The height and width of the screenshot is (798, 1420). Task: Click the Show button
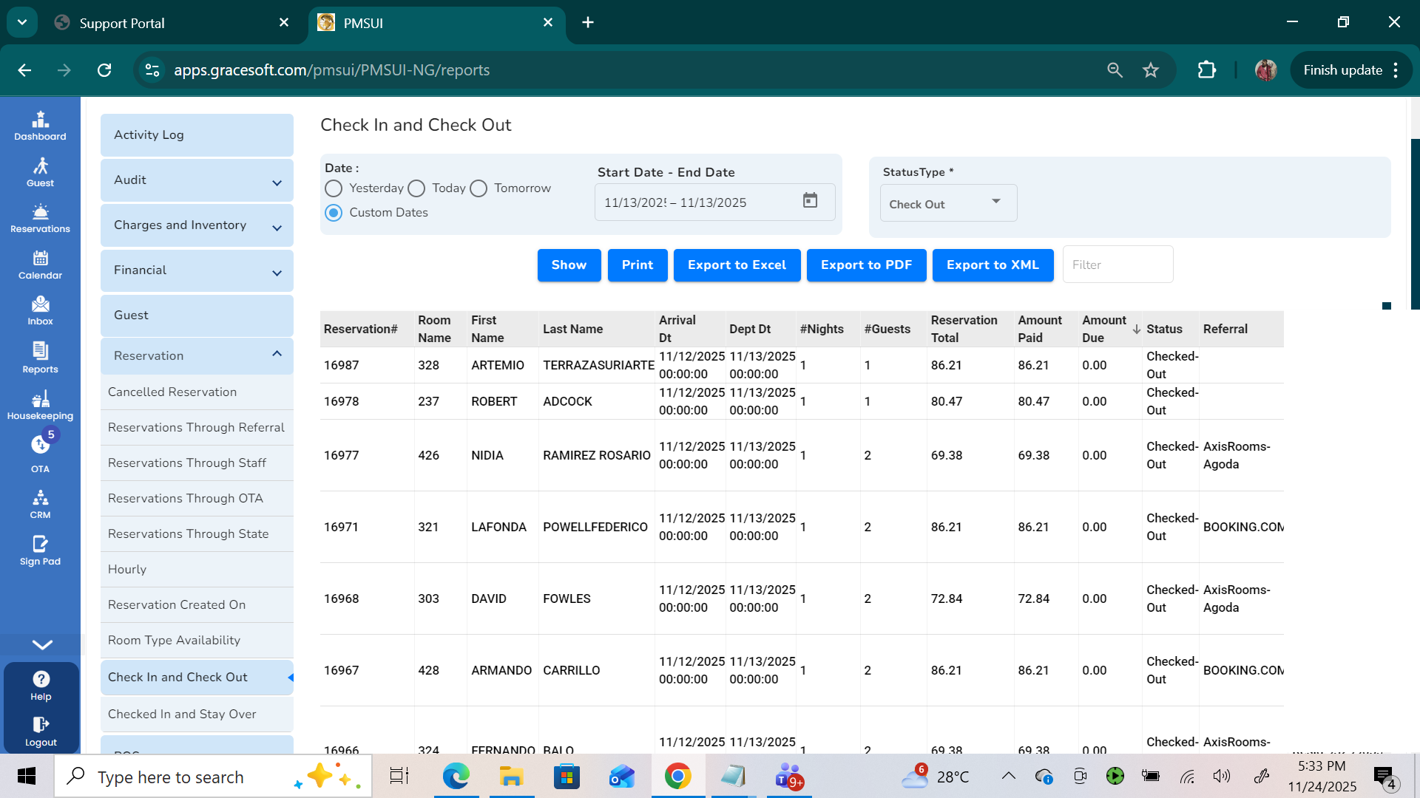569,265
